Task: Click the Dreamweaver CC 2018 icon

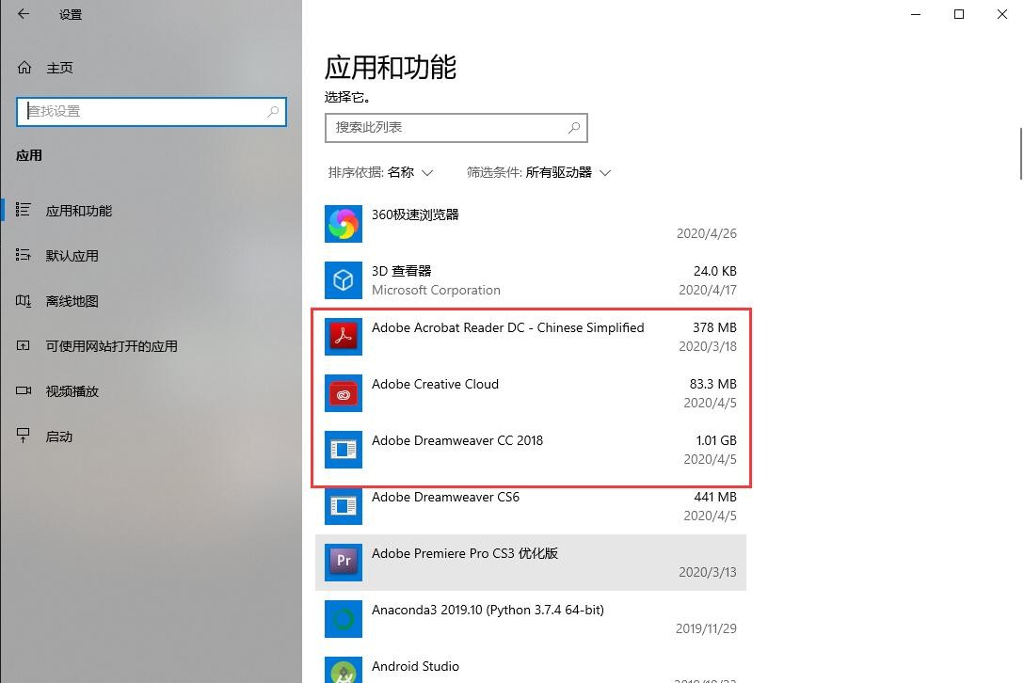Action: 344,450
